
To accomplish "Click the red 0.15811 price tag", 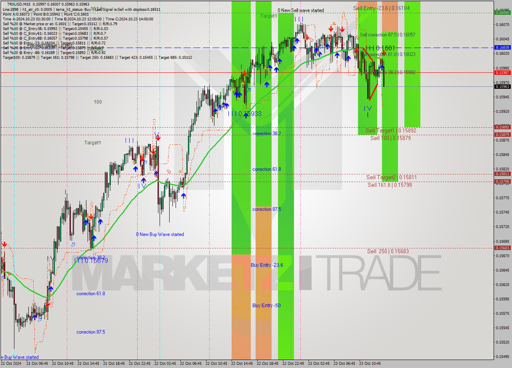I will pos(502,174).
